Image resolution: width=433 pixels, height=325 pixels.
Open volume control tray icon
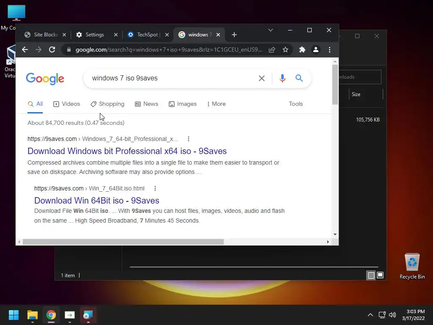pyautogui.click(x=392, y=315)
